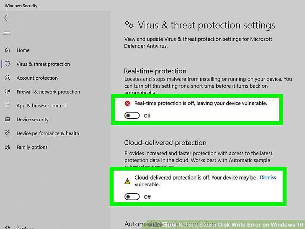Click the Device security laptop icon

coord(8,119)
